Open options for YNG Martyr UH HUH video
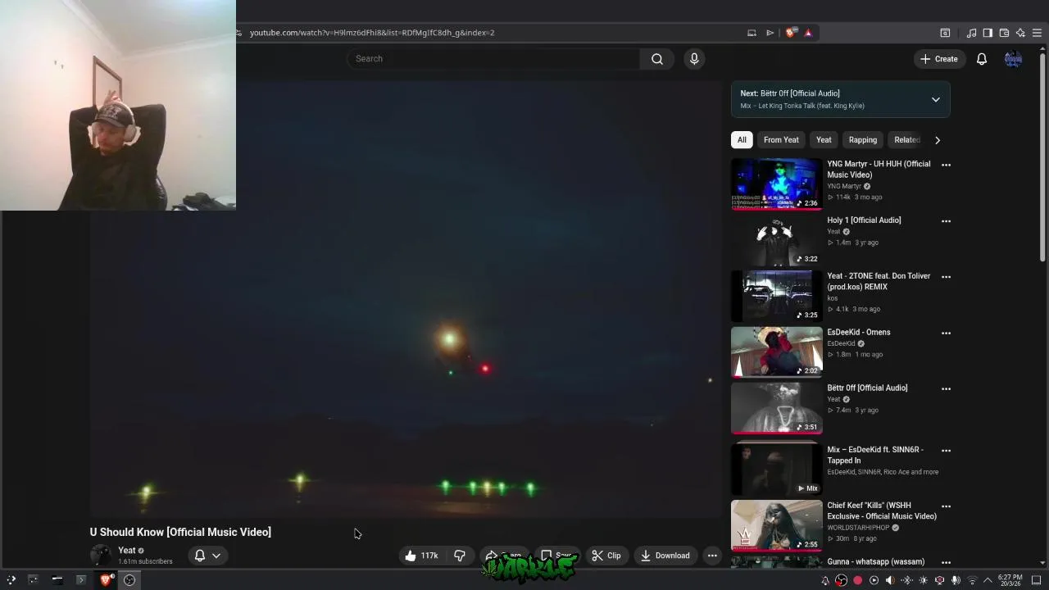Viewport: 1049px width, 590px height. pos(947,165)
